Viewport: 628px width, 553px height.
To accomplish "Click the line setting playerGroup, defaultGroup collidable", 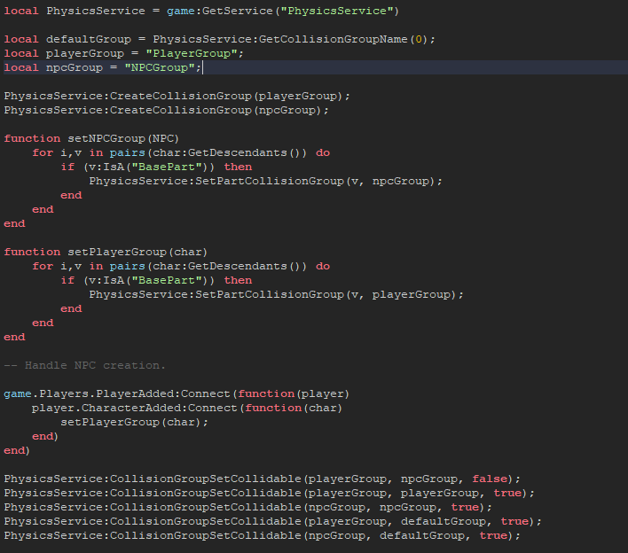I will coord(272,521).
